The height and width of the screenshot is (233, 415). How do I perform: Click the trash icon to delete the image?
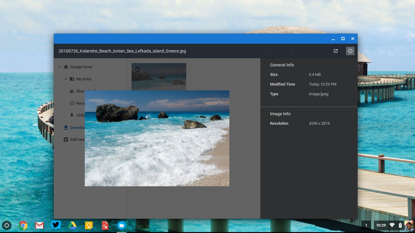(x=292, y=51)
